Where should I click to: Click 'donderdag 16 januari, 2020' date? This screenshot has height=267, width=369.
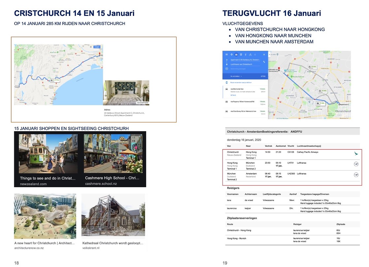click(x=244, y=140)
